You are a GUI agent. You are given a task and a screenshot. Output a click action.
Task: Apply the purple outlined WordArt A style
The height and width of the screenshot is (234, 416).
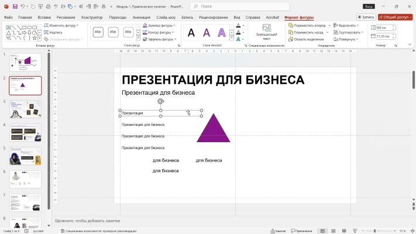click(222, 33)
